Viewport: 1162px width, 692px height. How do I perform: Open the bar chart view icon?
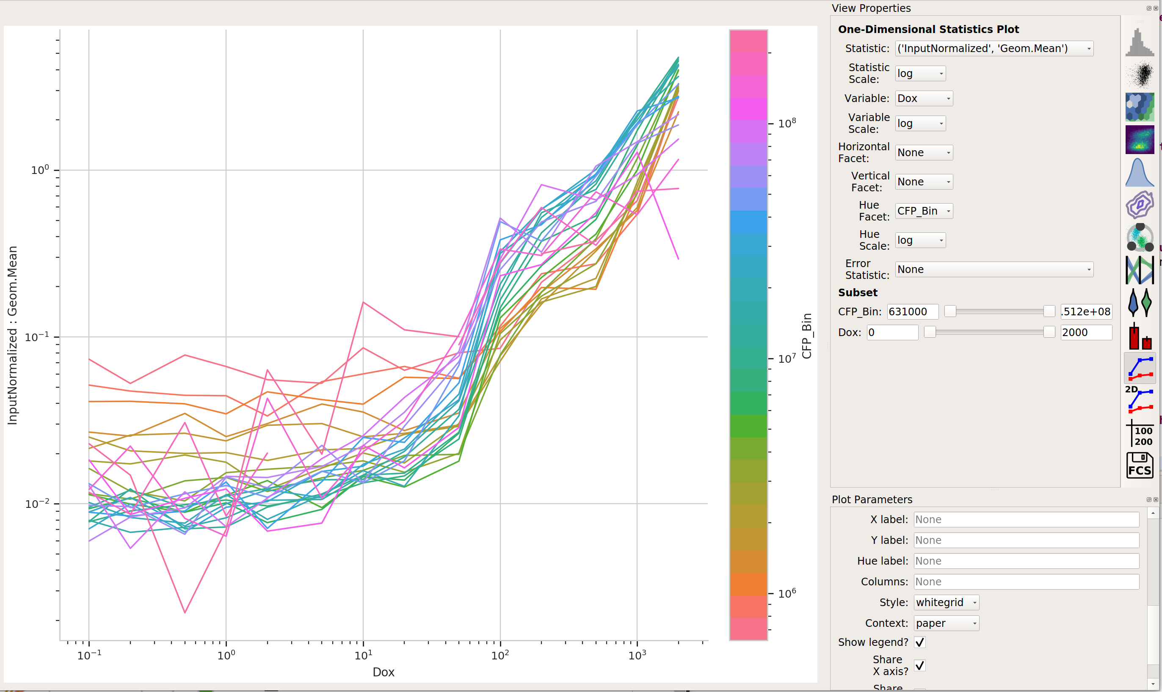pyautogui.click(x=1140, y=335)
